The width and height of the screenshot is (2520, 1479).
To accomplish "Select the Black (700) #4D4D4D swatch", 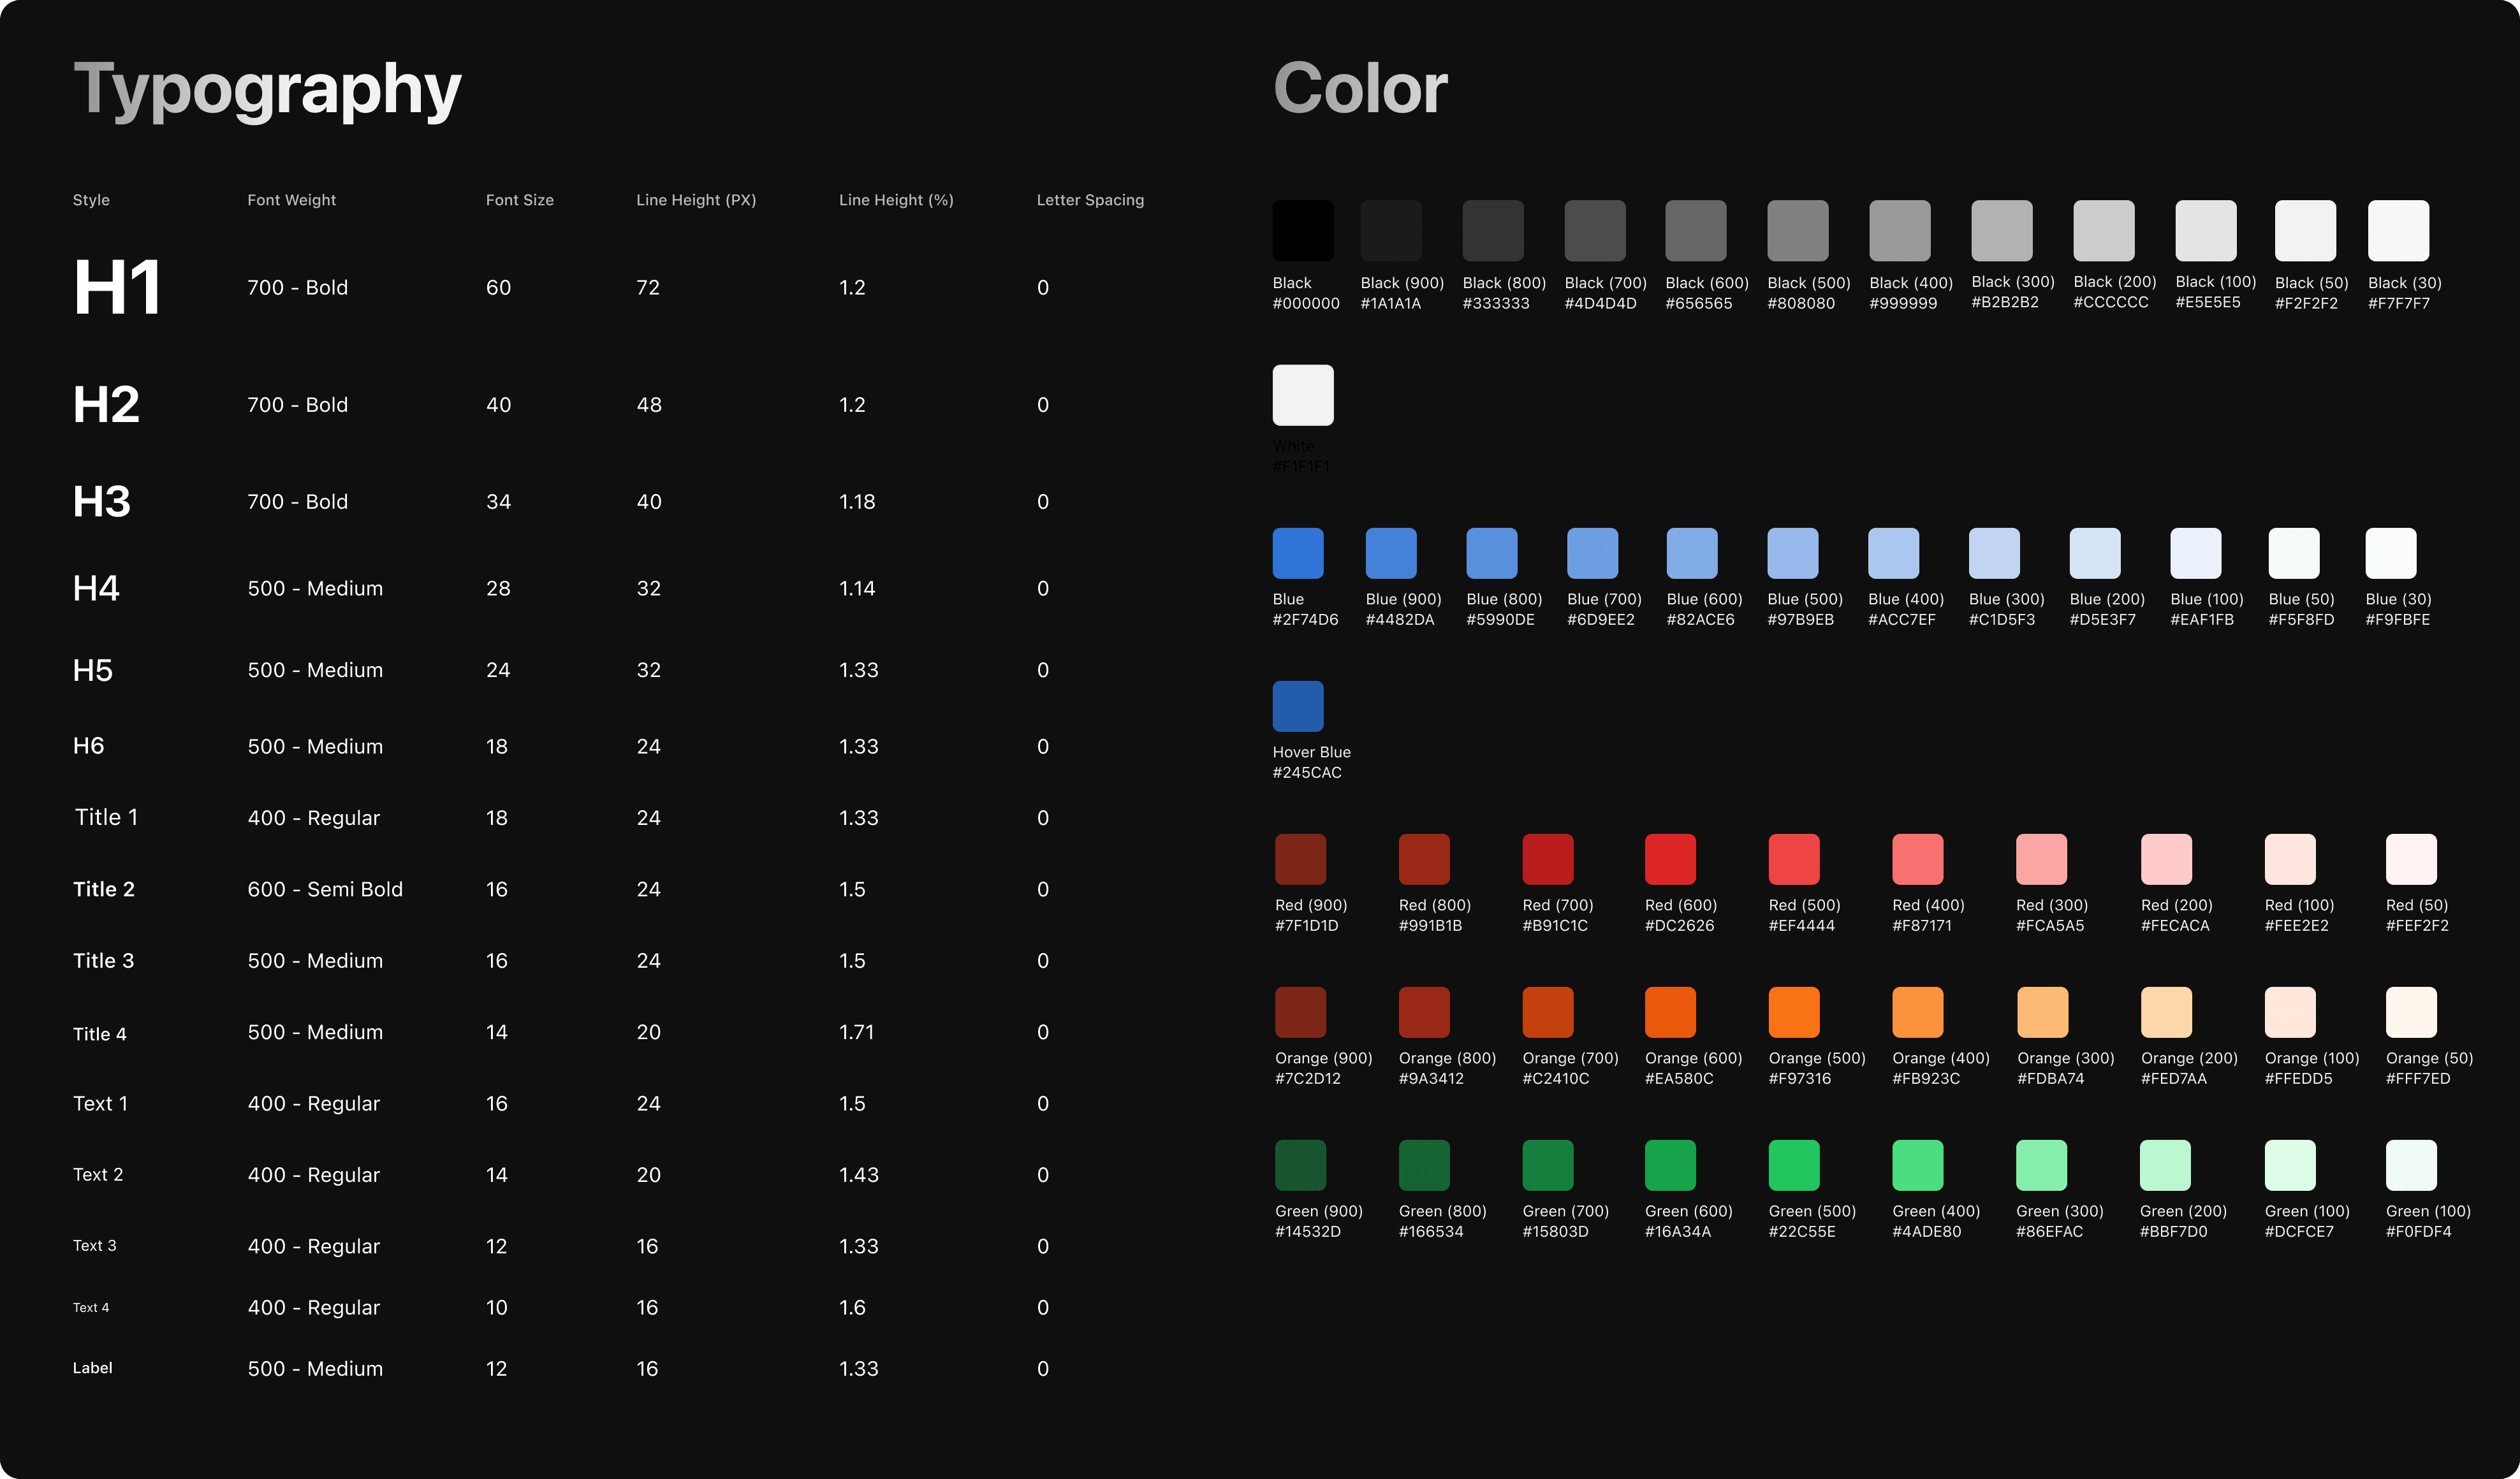I will click(1595, 230).
